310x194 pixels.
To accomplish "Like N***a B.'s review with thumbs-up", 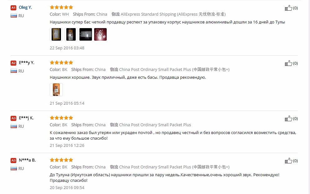I will 288,161.
